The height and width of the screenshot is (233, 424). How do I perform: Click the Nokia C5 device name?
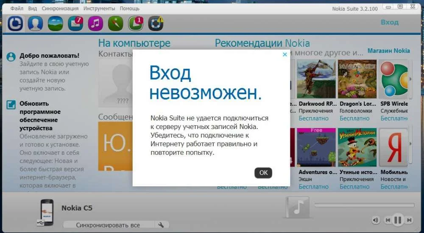click(77, 208)
